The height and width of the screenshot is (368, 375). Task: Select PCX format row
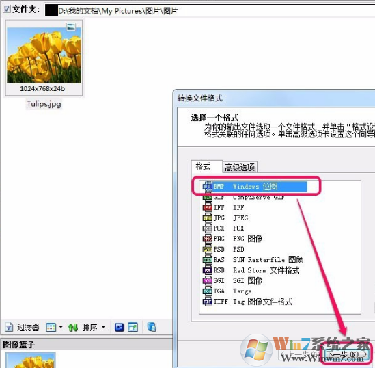[x=223, y=228]
